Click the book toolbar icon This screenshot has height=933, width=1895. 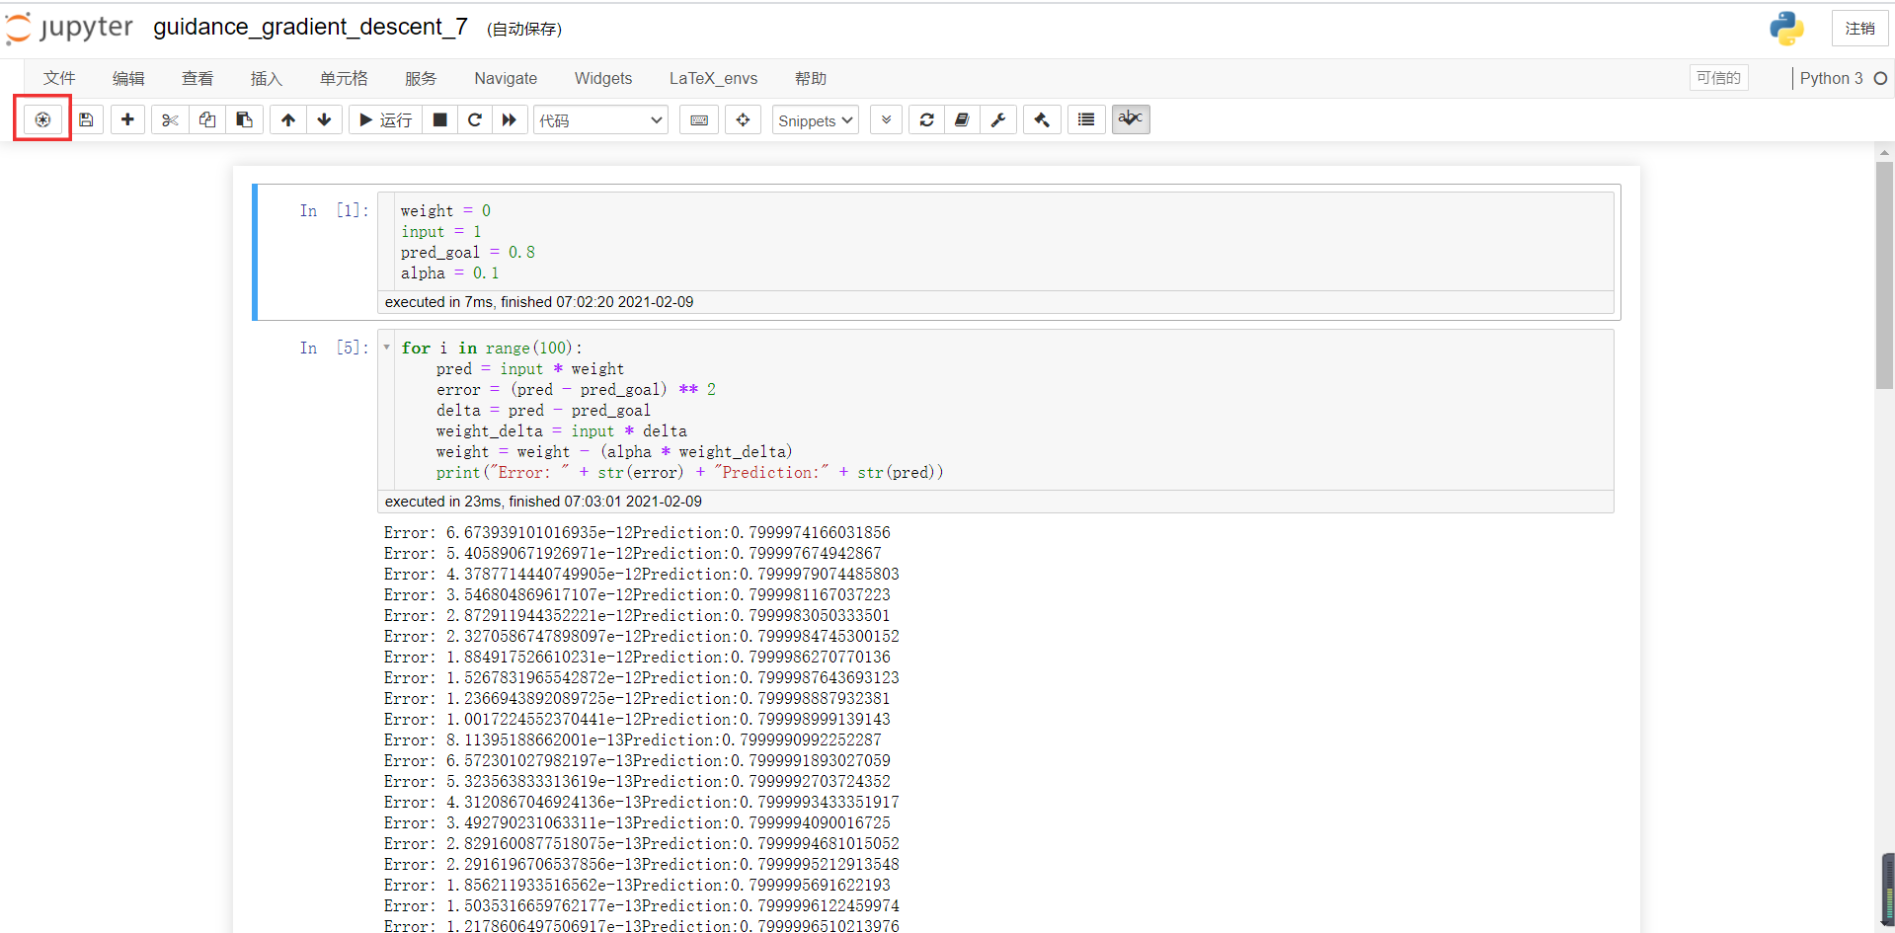(962, 119)
